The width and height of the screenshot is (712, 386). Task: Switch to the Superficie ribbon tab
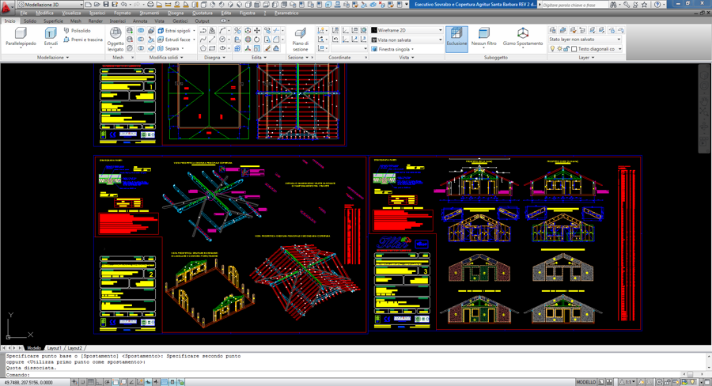[x=53, y=21]
